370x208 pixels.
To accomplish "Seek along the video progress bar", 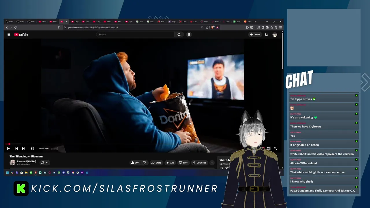I will tap(142, 144).
